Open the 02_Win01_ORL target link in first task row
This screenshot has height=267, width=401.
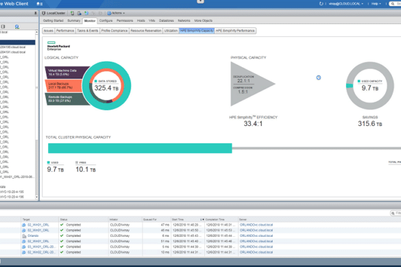(38, 225)
